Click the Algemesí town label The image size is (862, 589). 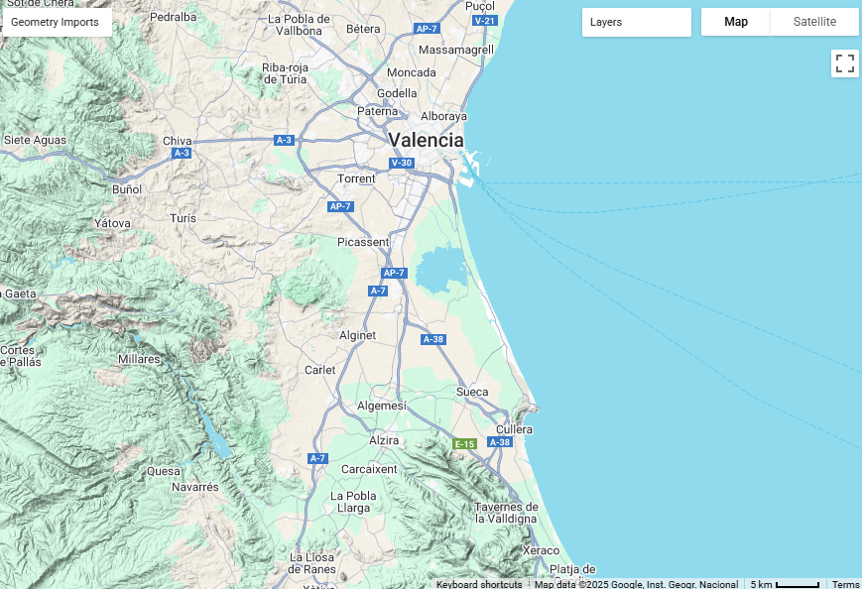[x=382, y=406]
